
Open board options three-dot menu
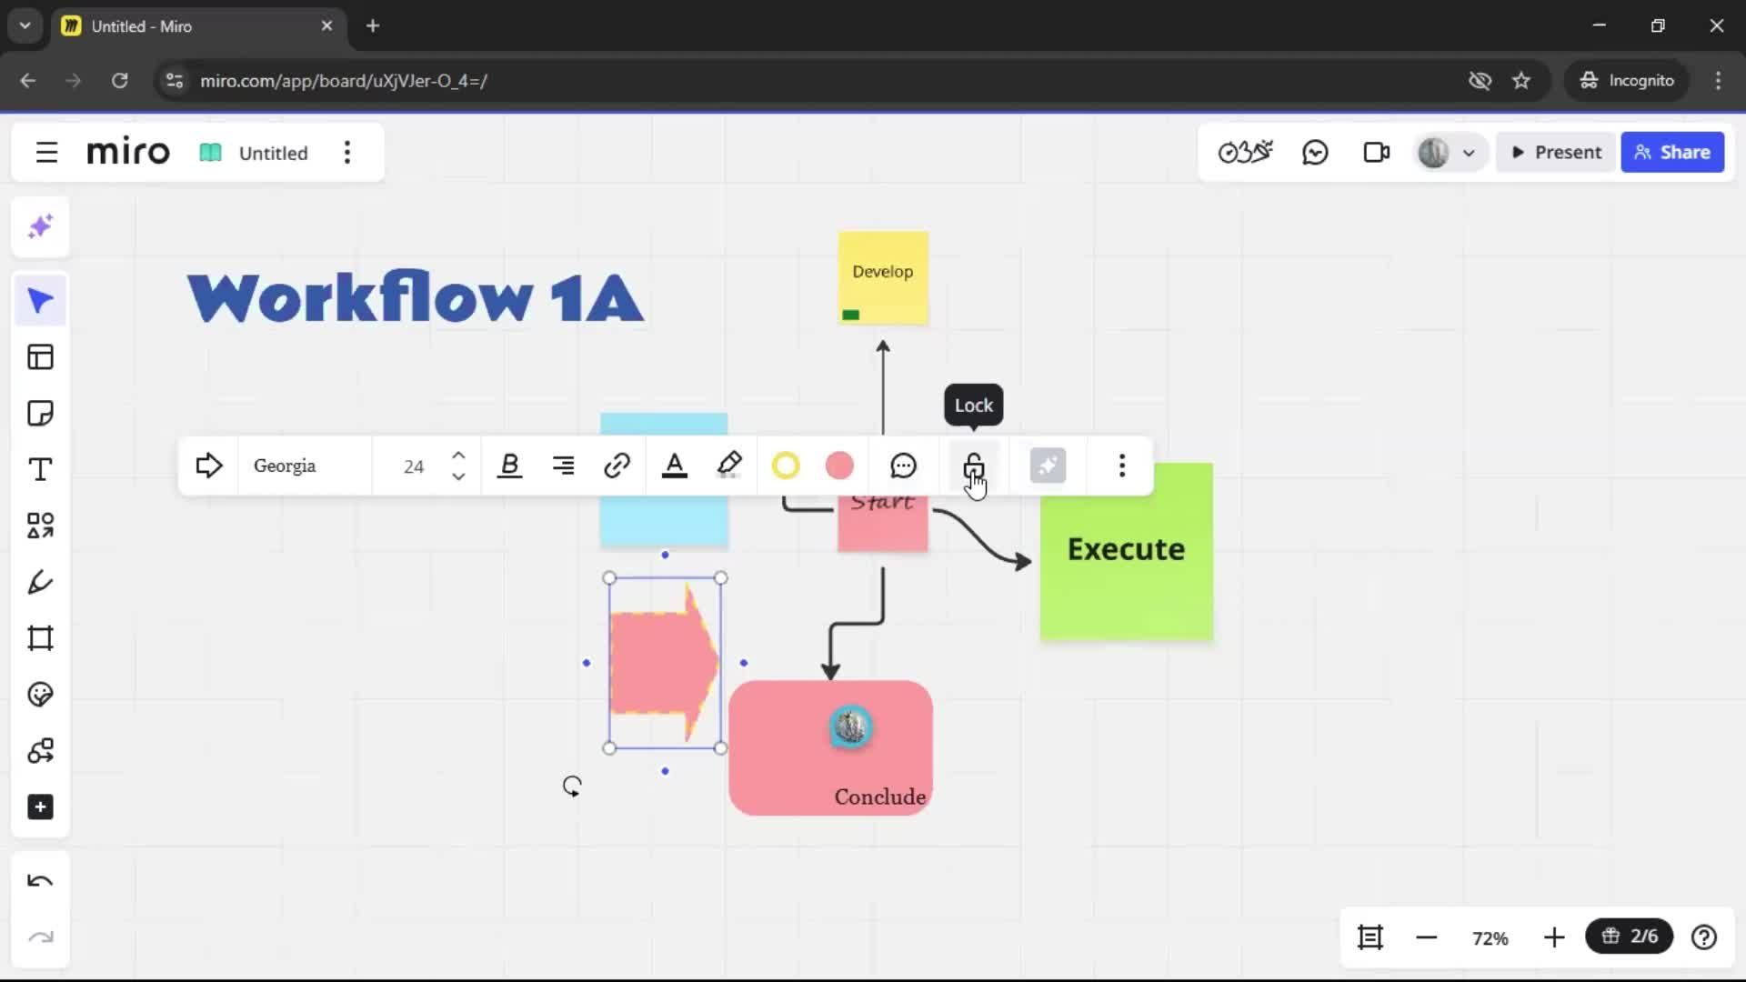pos(346,153)
